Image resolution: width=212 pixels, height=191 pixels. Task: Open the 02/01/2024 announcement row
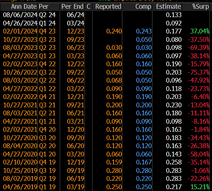(20, 31)
